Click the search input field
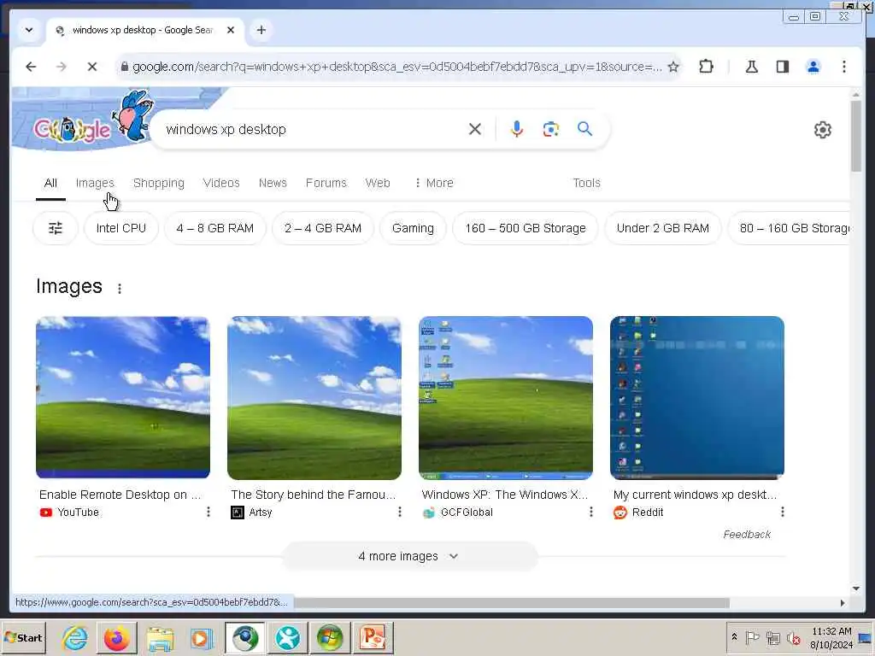875x656 pixels. 313,130
